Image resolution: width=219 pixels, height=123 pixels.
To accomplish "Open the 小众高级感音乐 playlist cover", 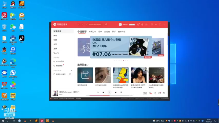I will (x=156, y=75).
